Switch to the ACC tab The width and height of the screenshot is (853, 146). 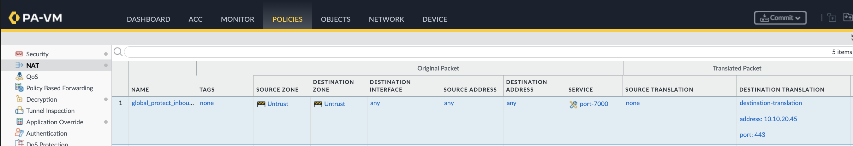coord(195,19)
